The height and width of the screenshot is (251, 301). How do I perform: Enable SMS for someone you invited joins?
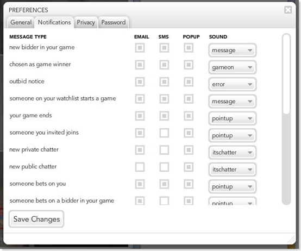[x=164, y=133]
